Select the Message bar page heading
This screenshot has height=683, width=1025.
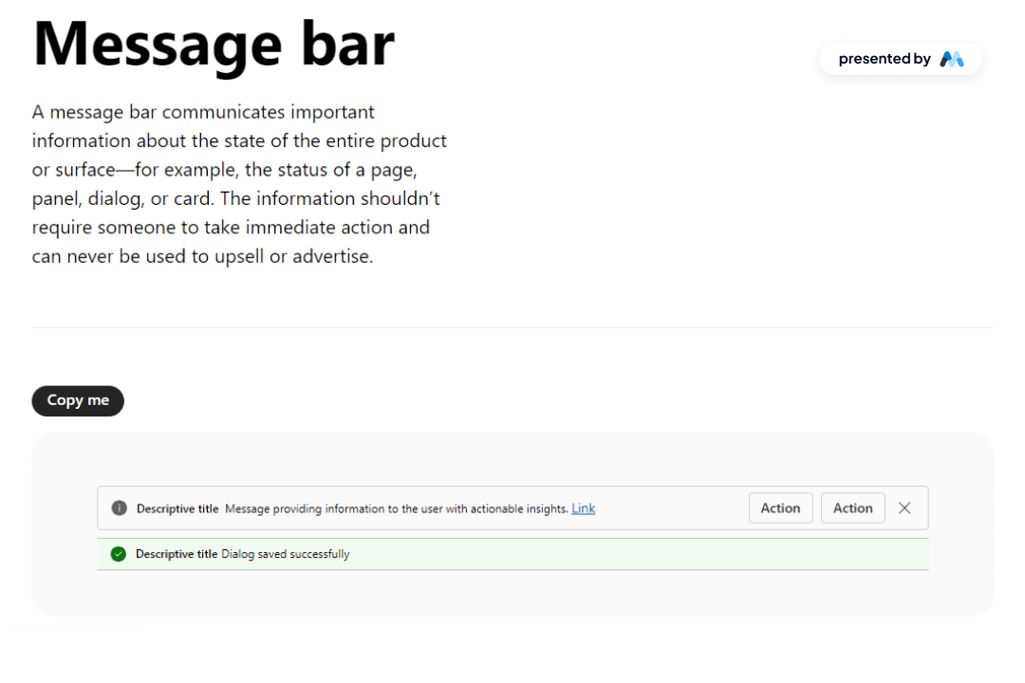point(213,43)
